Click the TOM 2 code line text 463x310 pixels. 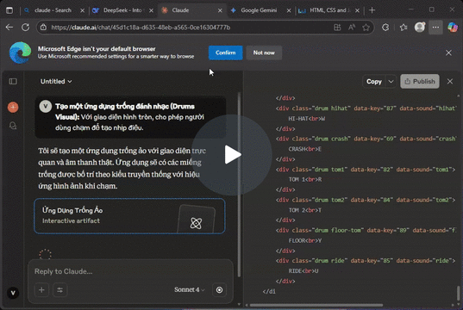point(304,210)
